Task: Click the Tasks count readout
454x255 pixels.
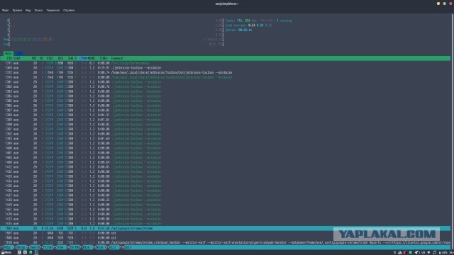Action: (x=258, y=21)
